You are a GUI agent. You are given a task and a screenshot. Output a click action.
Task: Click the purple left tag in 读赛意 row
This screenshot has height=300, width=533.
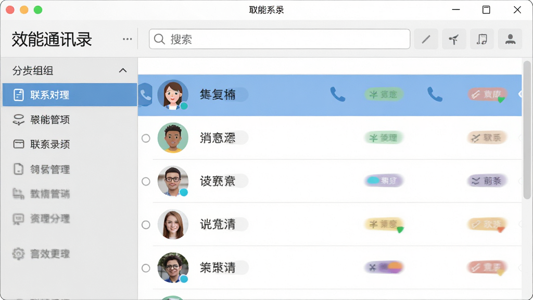pyautogui.click(x=384, y=181)
